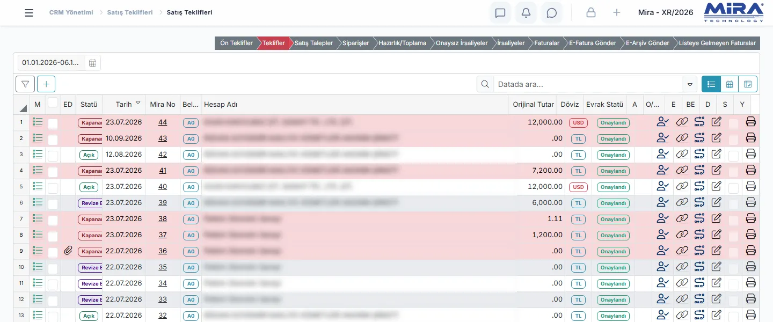
Task: Select the row checkbox for Mira No 42
Action: pyautogui.click(x=53, y=156)
